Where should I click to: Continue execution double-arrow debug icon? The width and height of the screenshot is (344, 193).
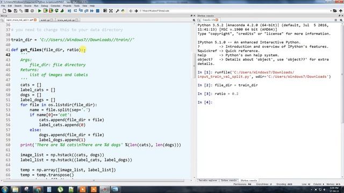point(92,11)
